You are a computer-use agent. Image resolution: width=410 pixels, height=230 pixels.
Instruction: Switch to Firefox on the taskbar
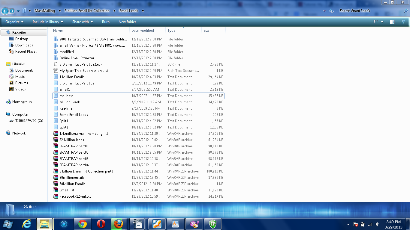119,224
